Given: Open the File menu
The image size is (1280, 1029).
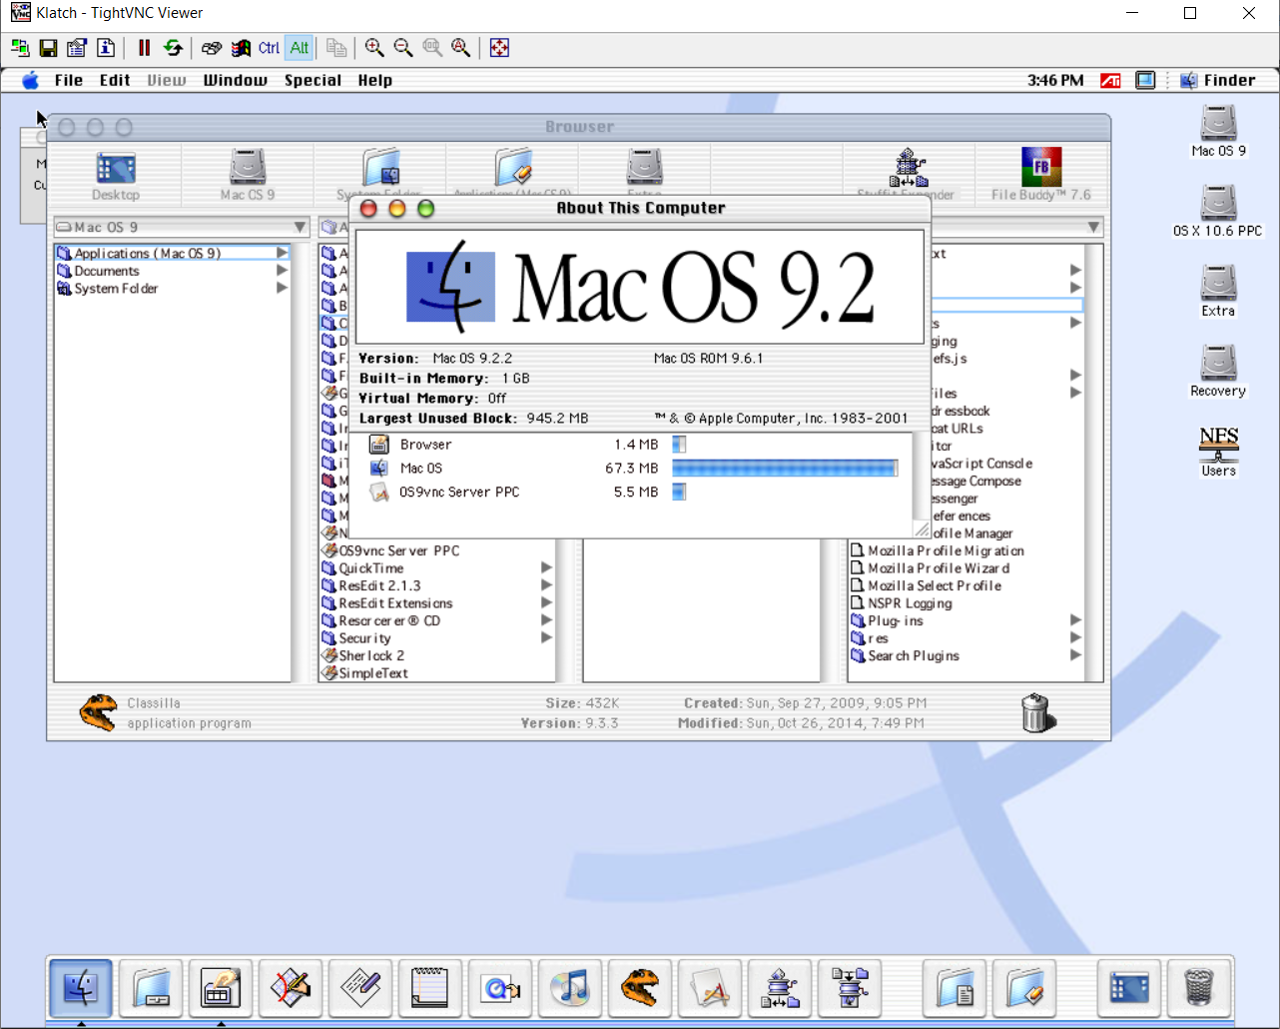Looking at the screenshot, I should pyautogui.click(x=69, y=80).
